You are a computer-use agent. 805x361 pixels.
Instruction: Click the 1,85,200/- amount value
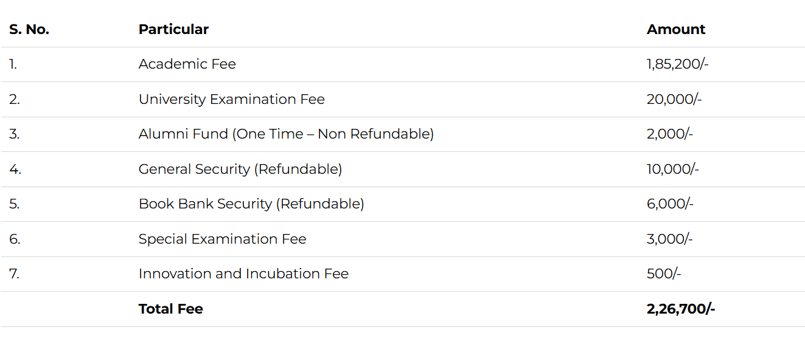(x=677, y=64)
